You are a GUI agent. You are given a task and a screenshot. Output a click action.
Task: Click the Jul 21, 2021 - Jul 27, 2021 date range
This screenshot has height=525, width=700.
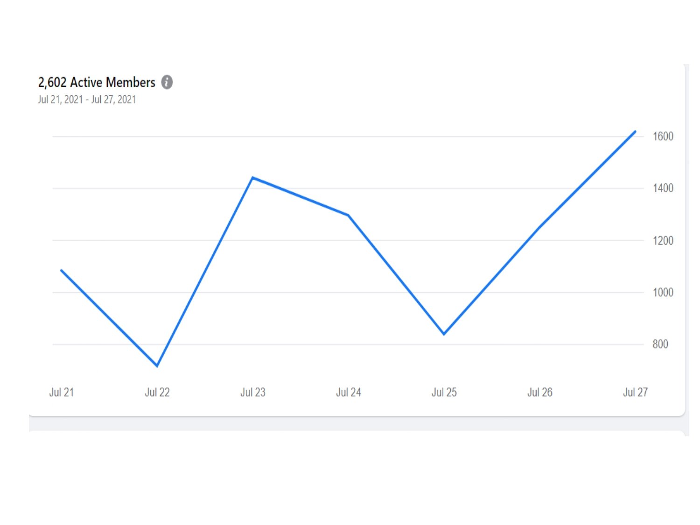[87, 99]
